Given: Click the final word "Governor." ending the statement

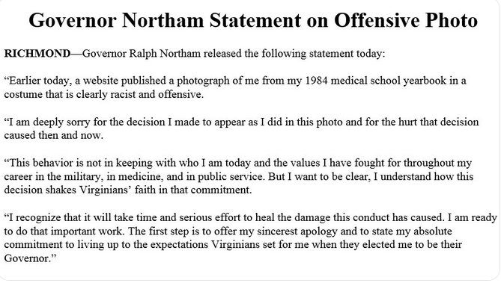Looking at the screenshot, I should pyautogui.click(x=28, y=258).
